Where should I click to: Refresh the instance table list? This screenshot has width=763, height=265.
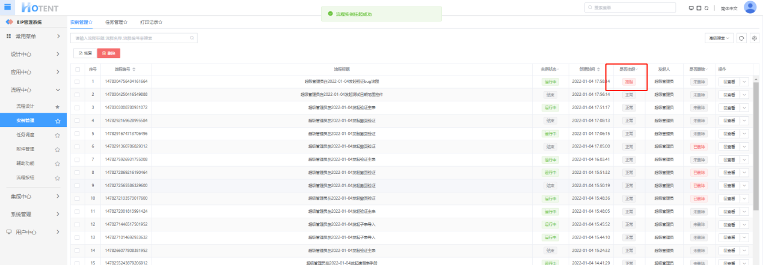pyautogui.click(x=742, y=38)
